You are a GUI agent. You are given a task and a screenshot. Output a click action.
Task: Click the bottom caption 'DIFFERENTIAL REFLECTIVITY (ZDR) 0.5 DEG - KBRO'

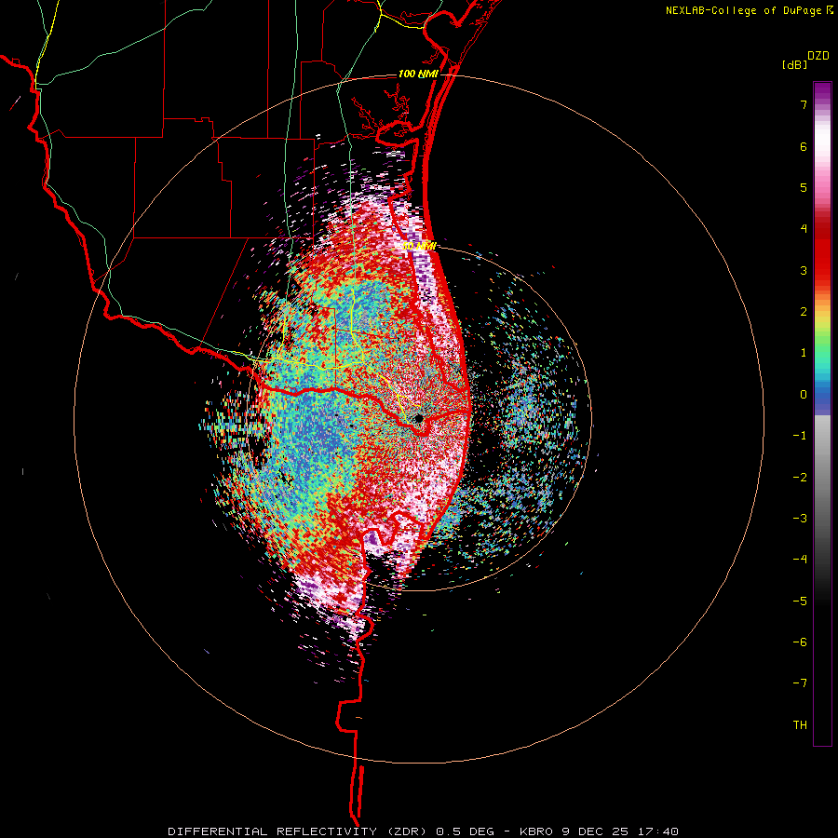pos(362,831)
